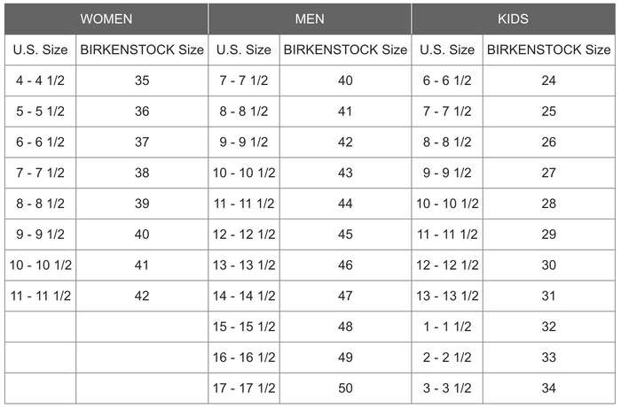Click women's Birkenstock size 38
Screen dimensions: 621x408
[x=142, y=173]
